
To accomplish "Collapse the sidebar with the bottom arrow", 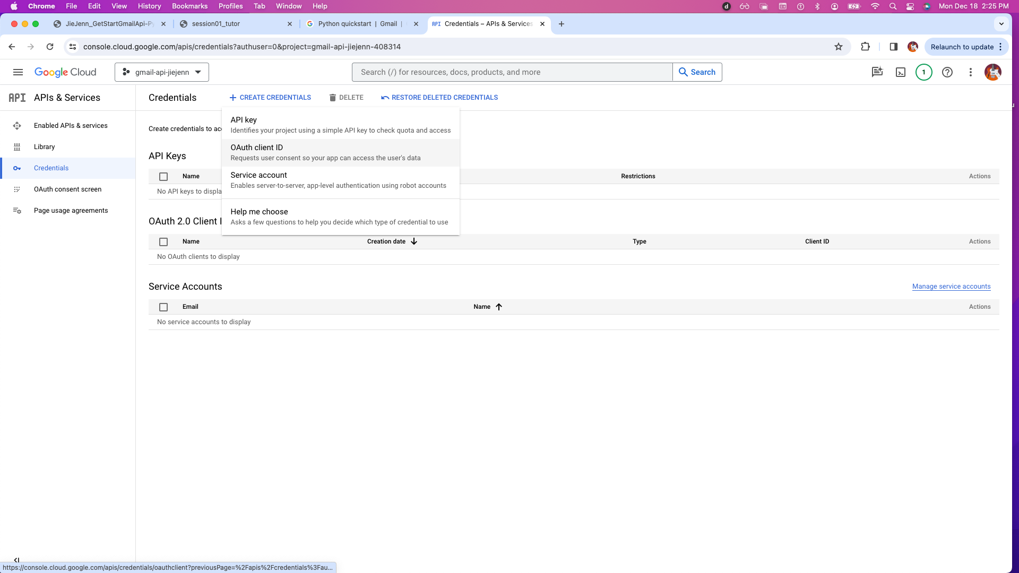I will tap(17, 560).
